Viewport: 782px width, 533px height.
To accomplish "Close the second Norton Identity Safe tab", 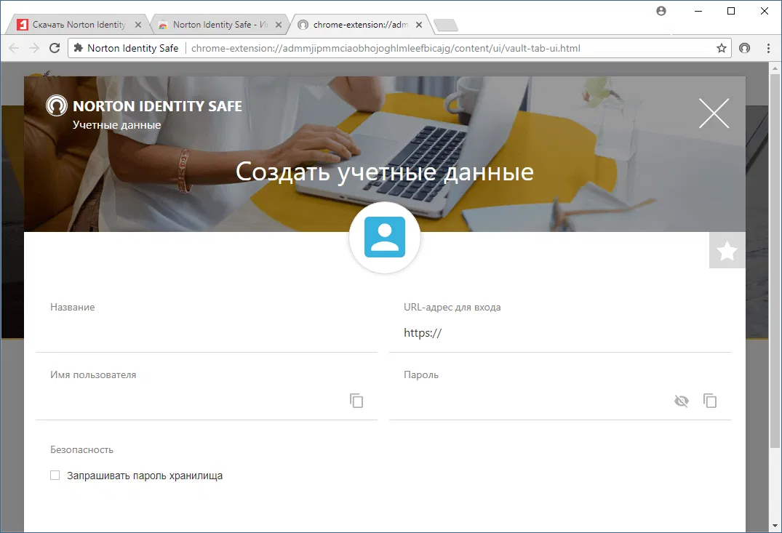I will click(279, 25).
